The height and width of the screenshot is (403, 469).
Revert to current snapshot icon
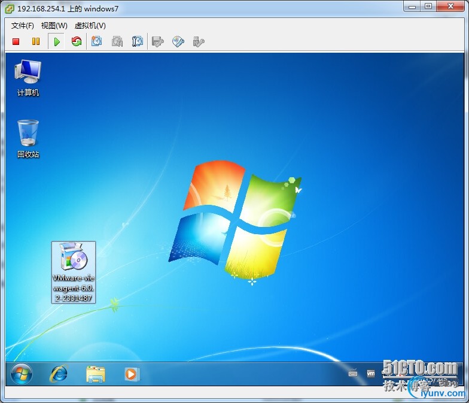[x=117, y=41]
